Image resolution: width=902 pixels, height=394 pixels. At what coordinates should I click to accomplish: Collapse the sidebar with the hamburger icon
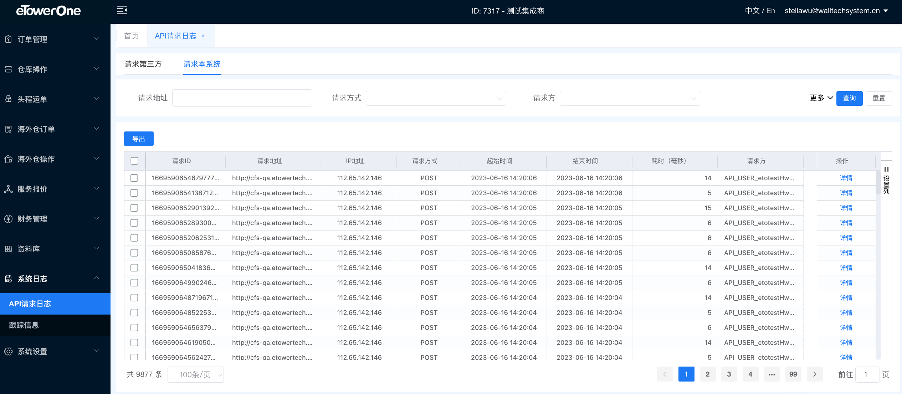122,10
